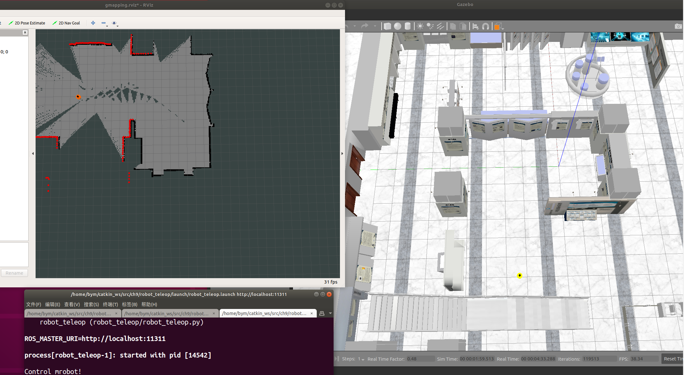Select the 2D Pose Estimate tool

[x=27, y=23]
